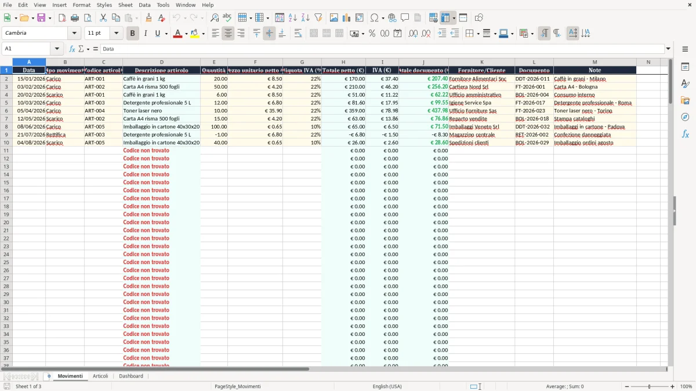Toggle Wrap Text
The image size is (696, 391).
[298, 34]
